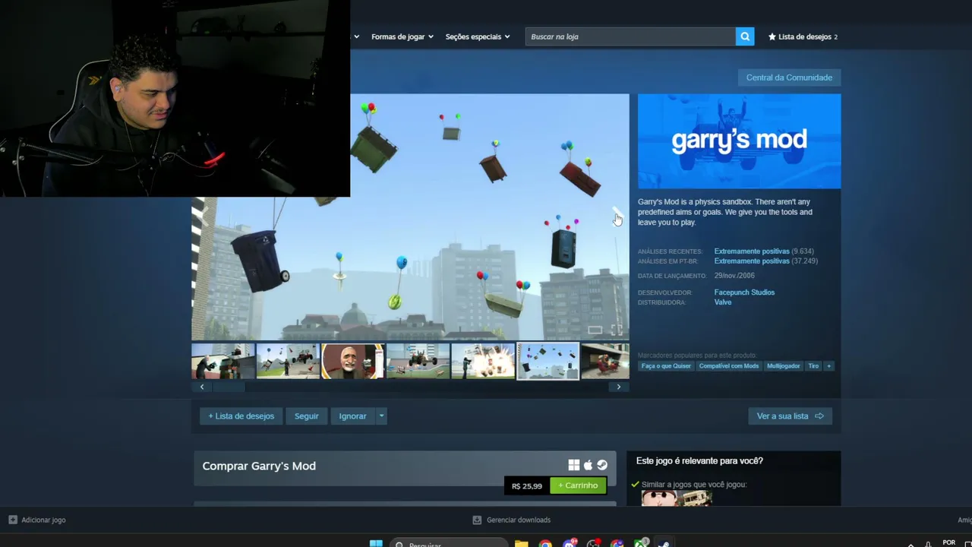Screen dimensions: 972x547
Task: Expand the Formas de jogar menu
Action: click(x=402, y=36)
